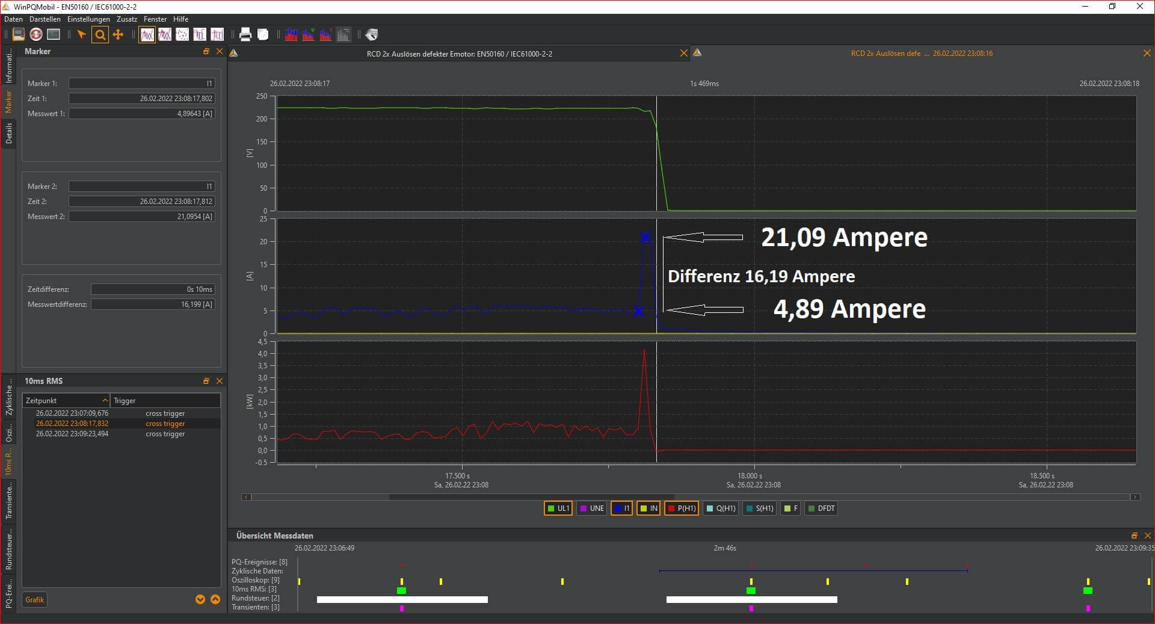Image resolution: width=1155 pixels, height=624 pixels.
Task: Select the RCD 2x Auslösen defekter Emotor tab
Action: (459, 54)
